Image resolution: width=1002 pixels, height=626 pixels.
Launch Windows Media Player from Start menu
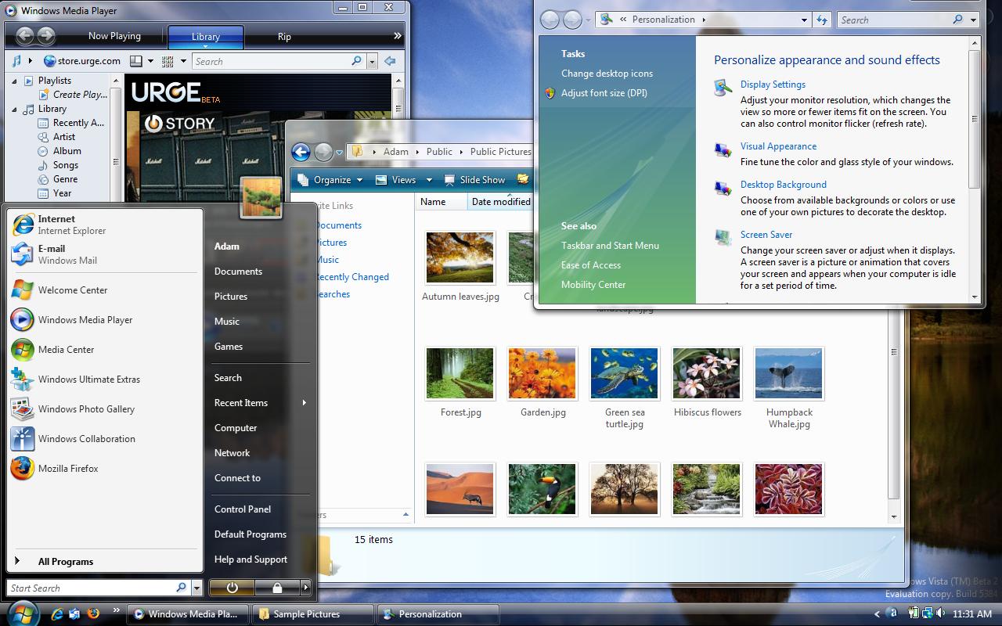tap(105, 320)
